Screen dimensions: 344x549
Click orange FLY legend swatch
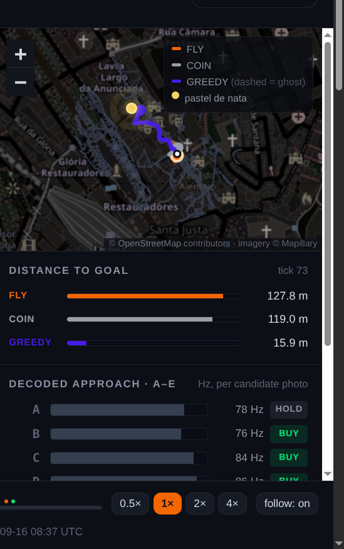click(176, 49)
